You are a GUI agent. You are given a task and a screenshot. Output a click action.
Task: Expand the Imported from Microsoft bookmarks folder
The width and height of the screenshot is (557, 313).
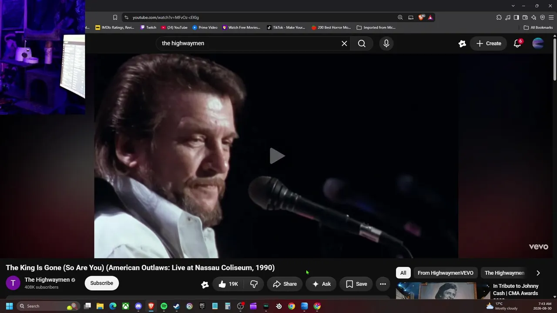coord(376,27)
